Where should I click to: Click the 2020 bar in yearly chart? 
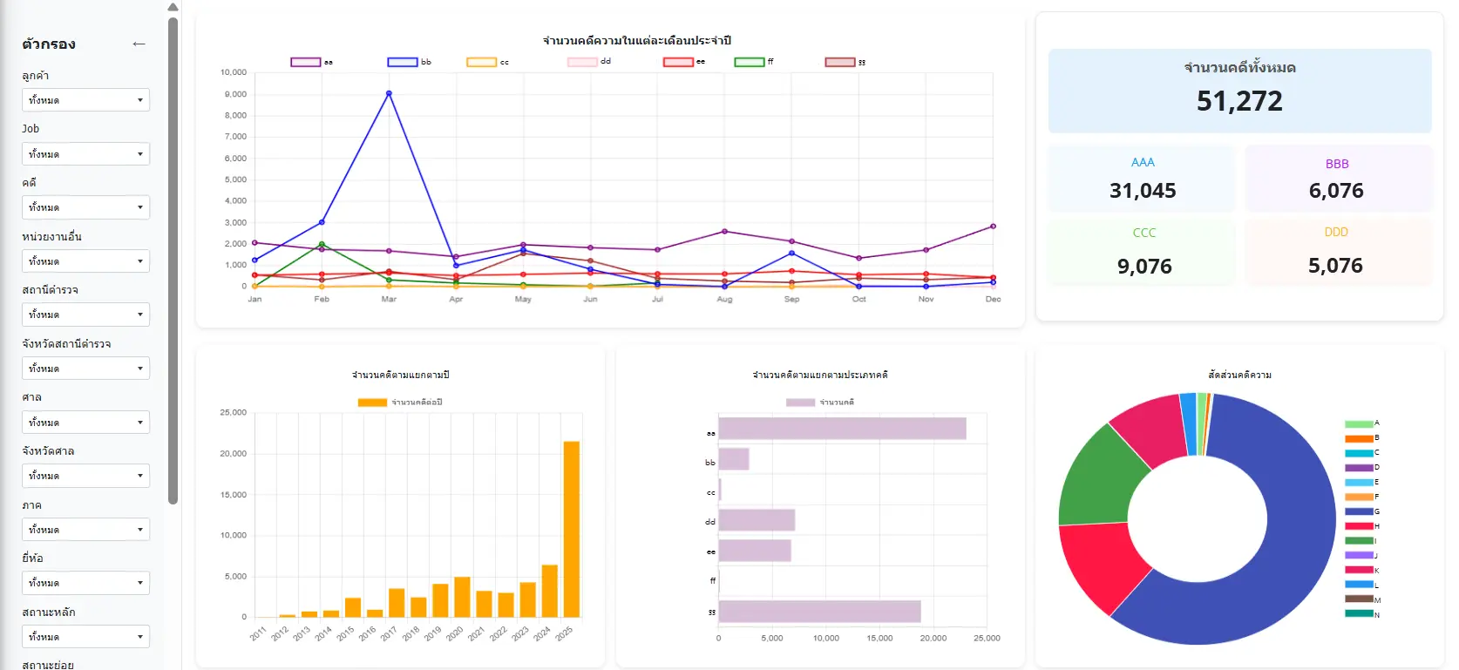(462, 597)
